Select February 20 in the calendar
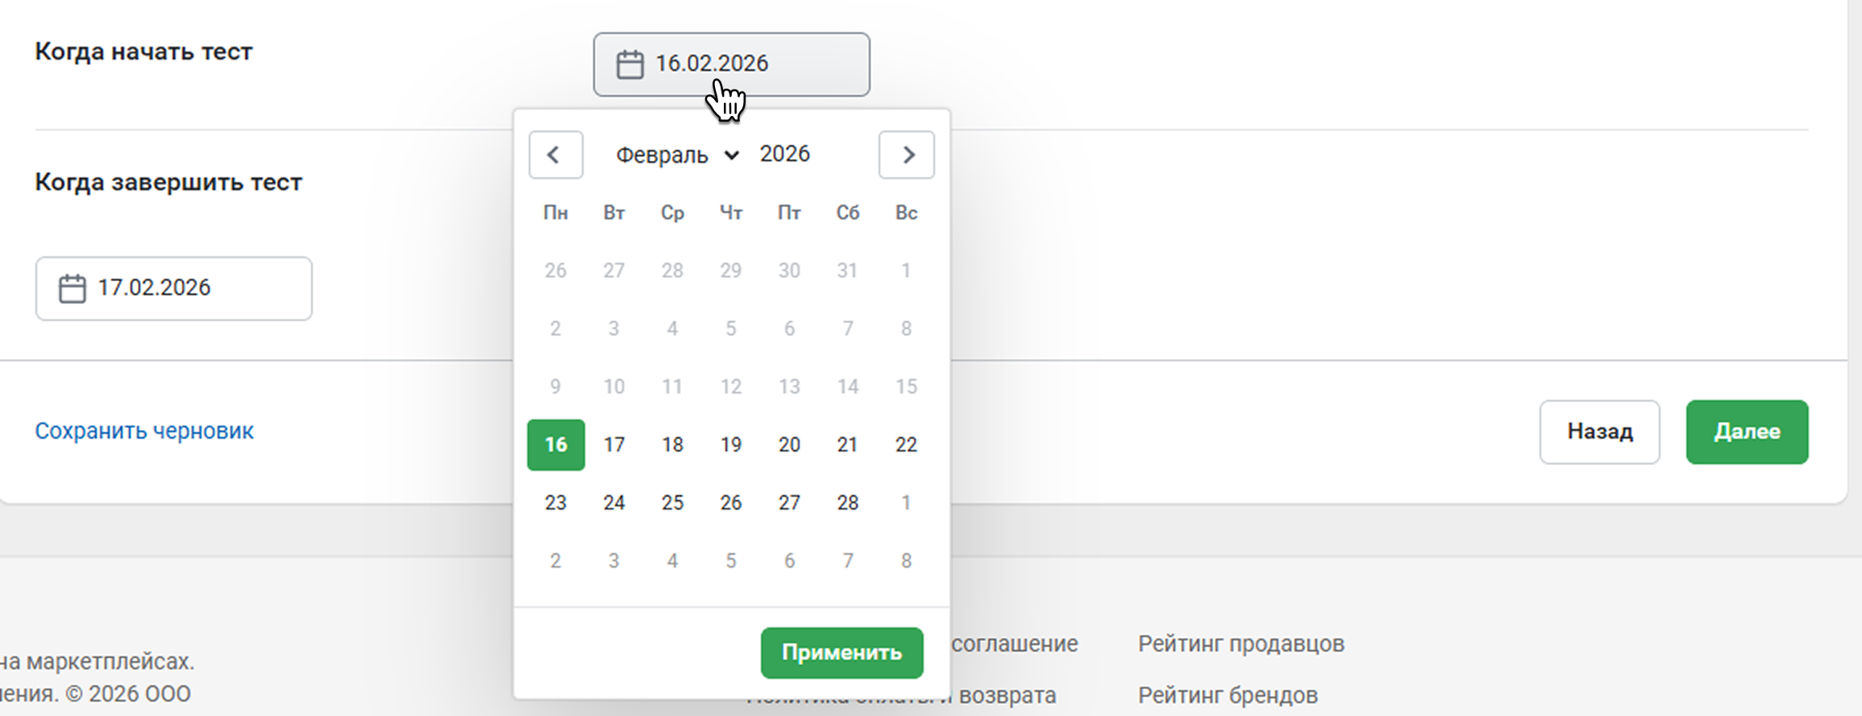1862x716 pixels. pyautogui.click(x=789, y=445)
